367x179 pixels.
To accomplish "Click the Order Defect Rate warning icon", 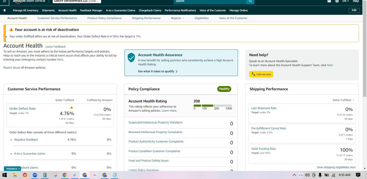I will [72, 108].
